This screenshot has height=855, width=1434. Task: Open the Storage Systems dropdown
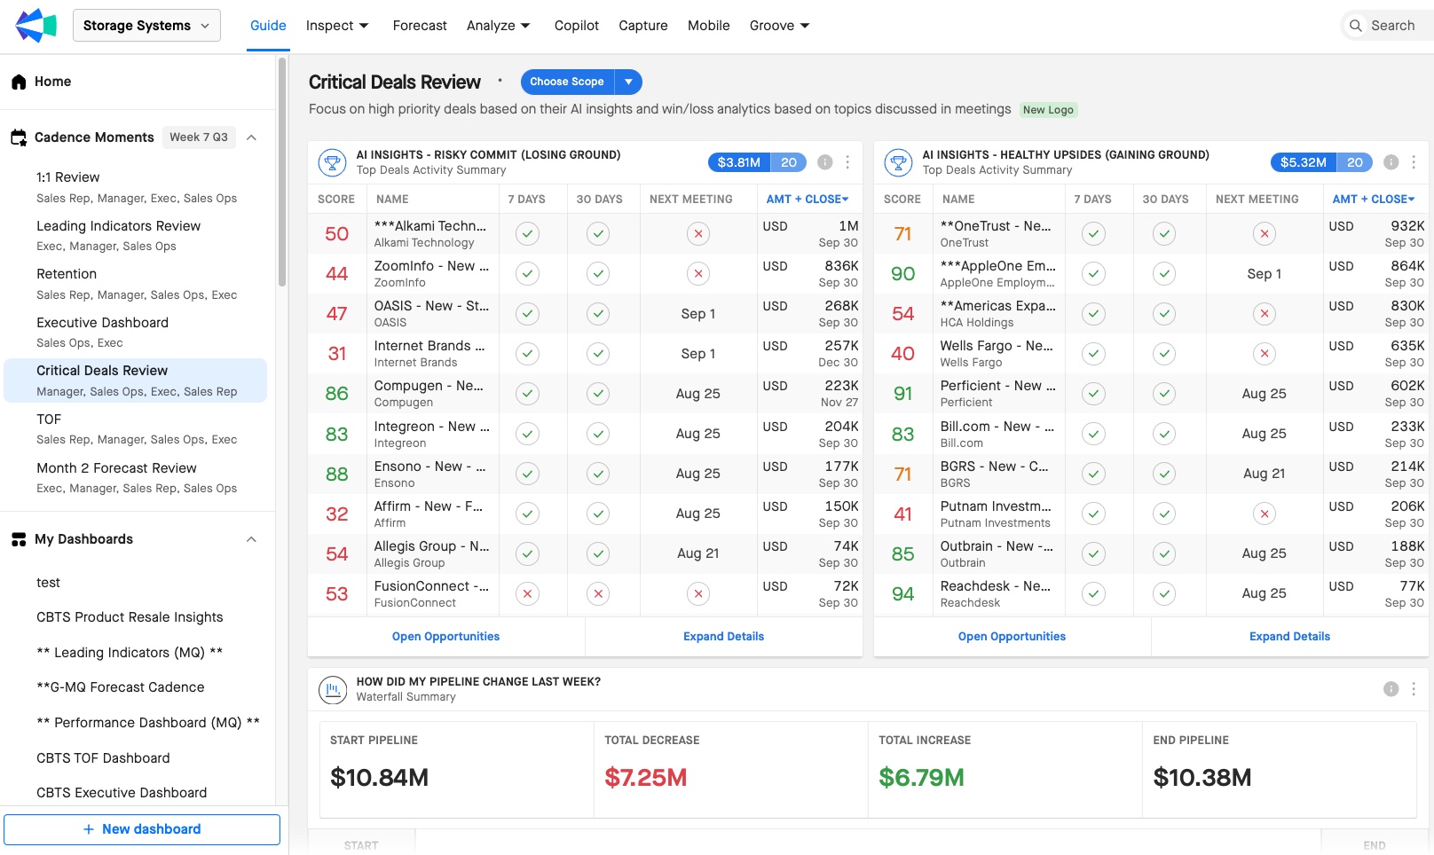click(146, 26)
